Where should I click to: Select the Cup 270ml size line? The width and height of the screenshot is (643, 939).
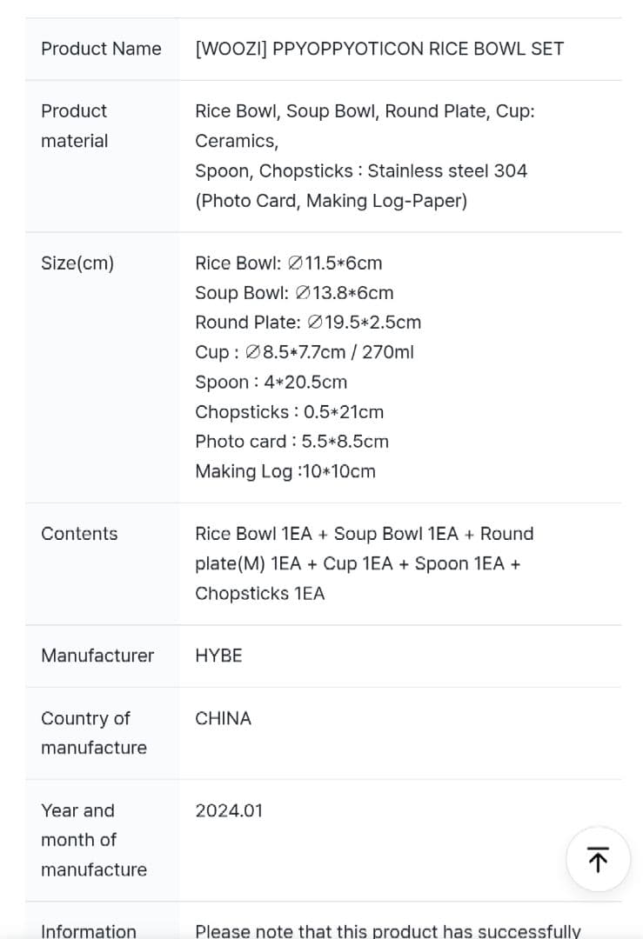pos(305,352)
